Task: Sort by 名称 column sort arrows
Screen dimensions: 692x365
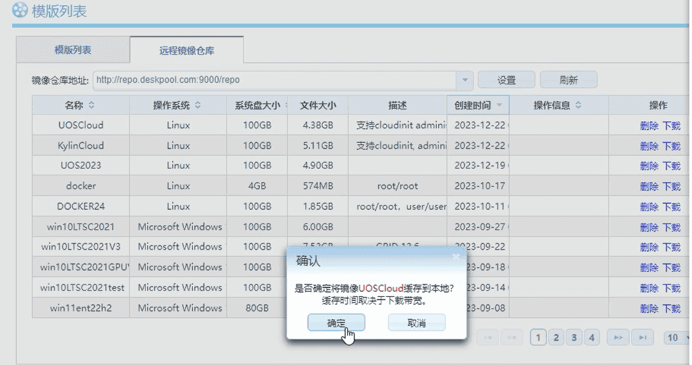Action: 91,105
